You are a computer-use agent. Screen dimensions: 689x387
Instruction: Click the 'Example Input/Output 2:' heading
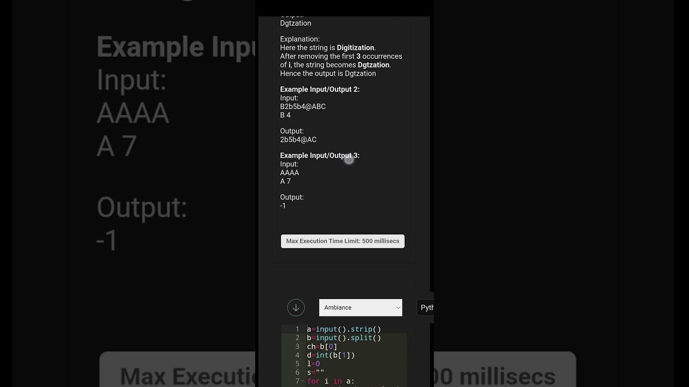pyautogui.click(x=320, y=89)
